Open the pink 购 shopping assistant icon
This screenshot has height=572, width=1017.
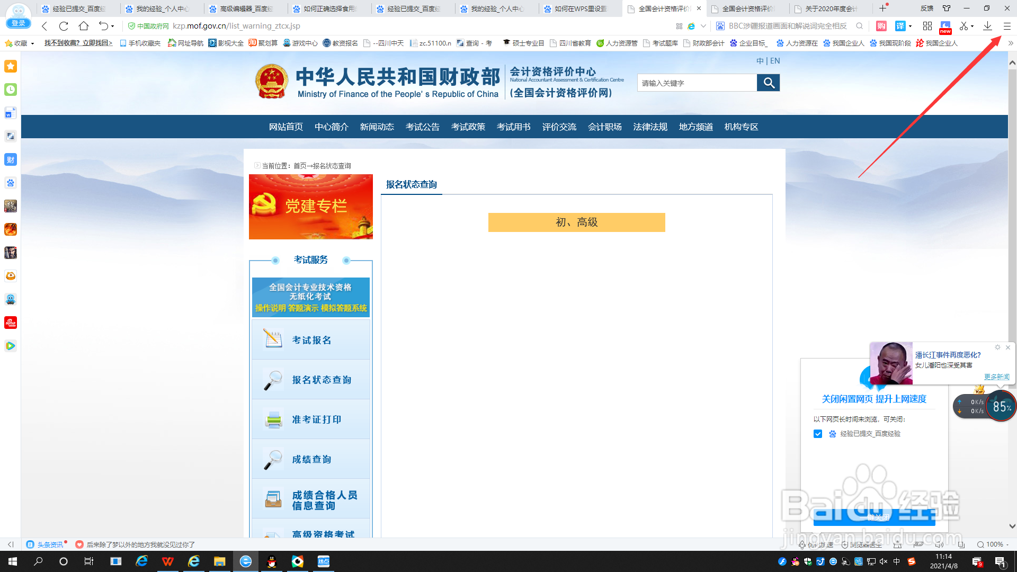pos(881,26)
